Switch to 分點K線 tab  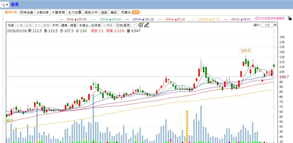point(42,13)
